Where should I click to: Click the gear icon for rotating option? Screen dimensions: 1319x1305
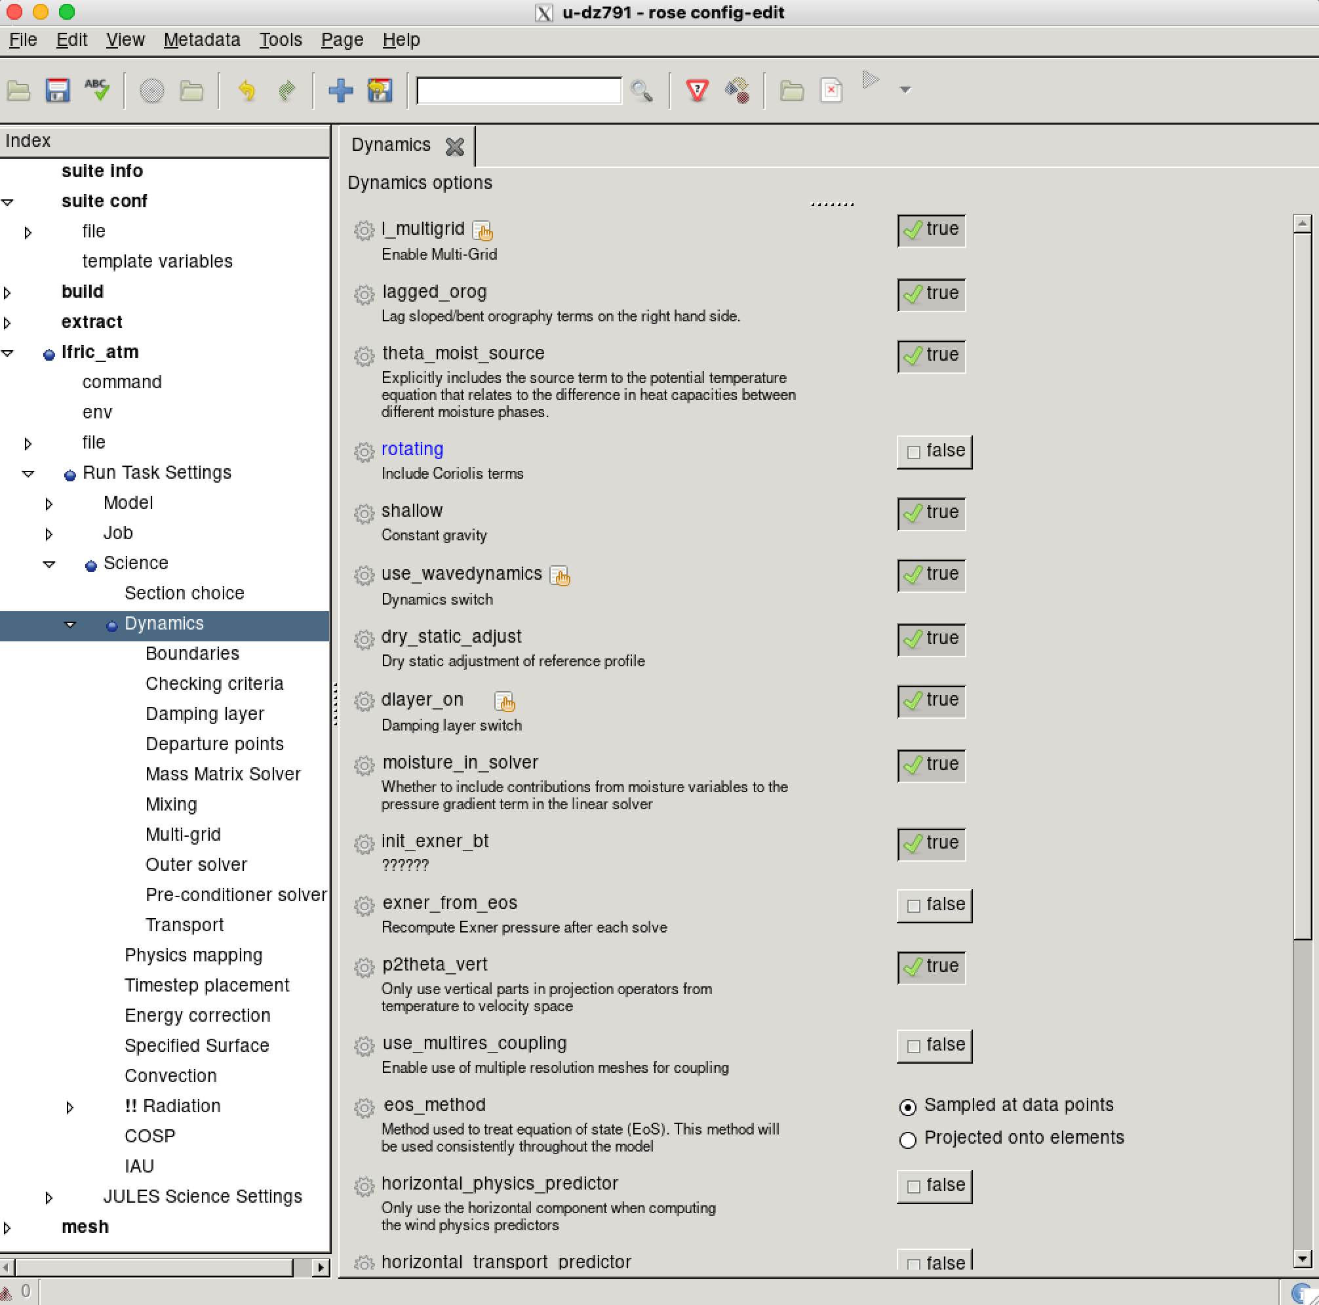(x=364, y=451)
